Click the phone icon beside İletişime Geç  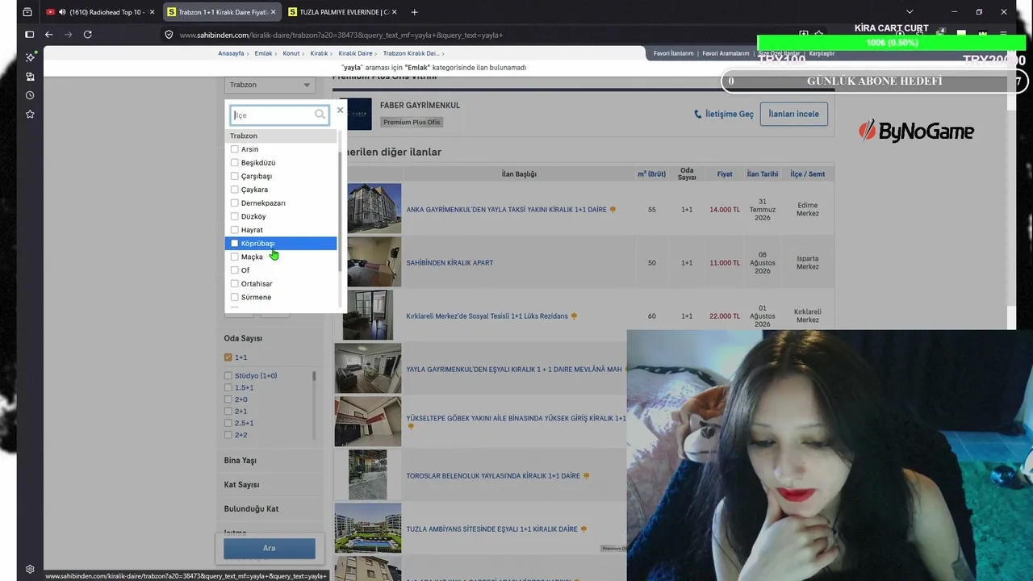click(698, 115)
